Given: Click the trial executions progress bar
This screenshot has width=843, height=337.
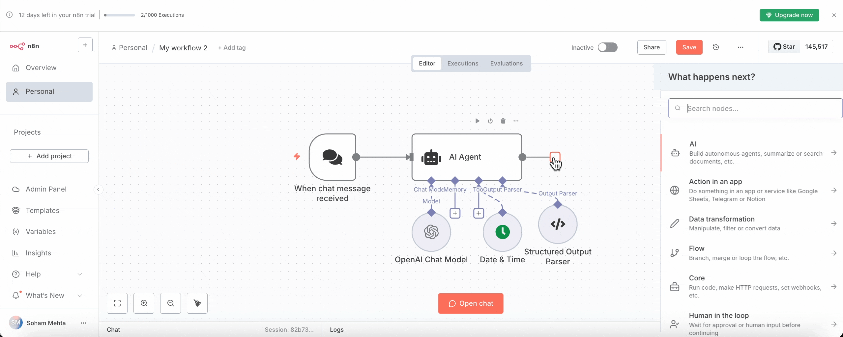Looking at the screenshot, I should click(x=119, y=15).
